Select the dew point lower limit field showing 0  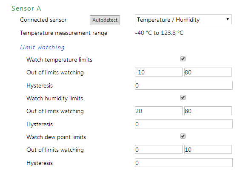(x=159, y=150)
